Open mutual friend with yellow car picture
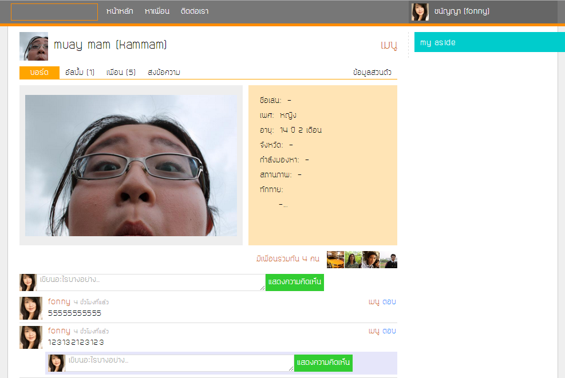 (335, 260)
